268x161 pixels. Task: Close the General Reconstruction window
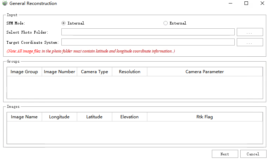pyautogui.click(x=262, y=3)
